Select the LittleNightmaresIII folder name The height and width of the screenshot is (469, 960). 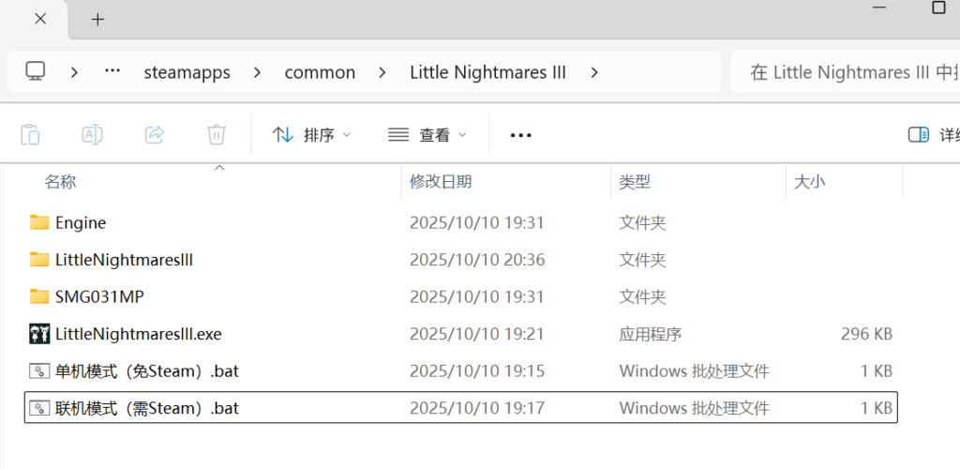125,260
